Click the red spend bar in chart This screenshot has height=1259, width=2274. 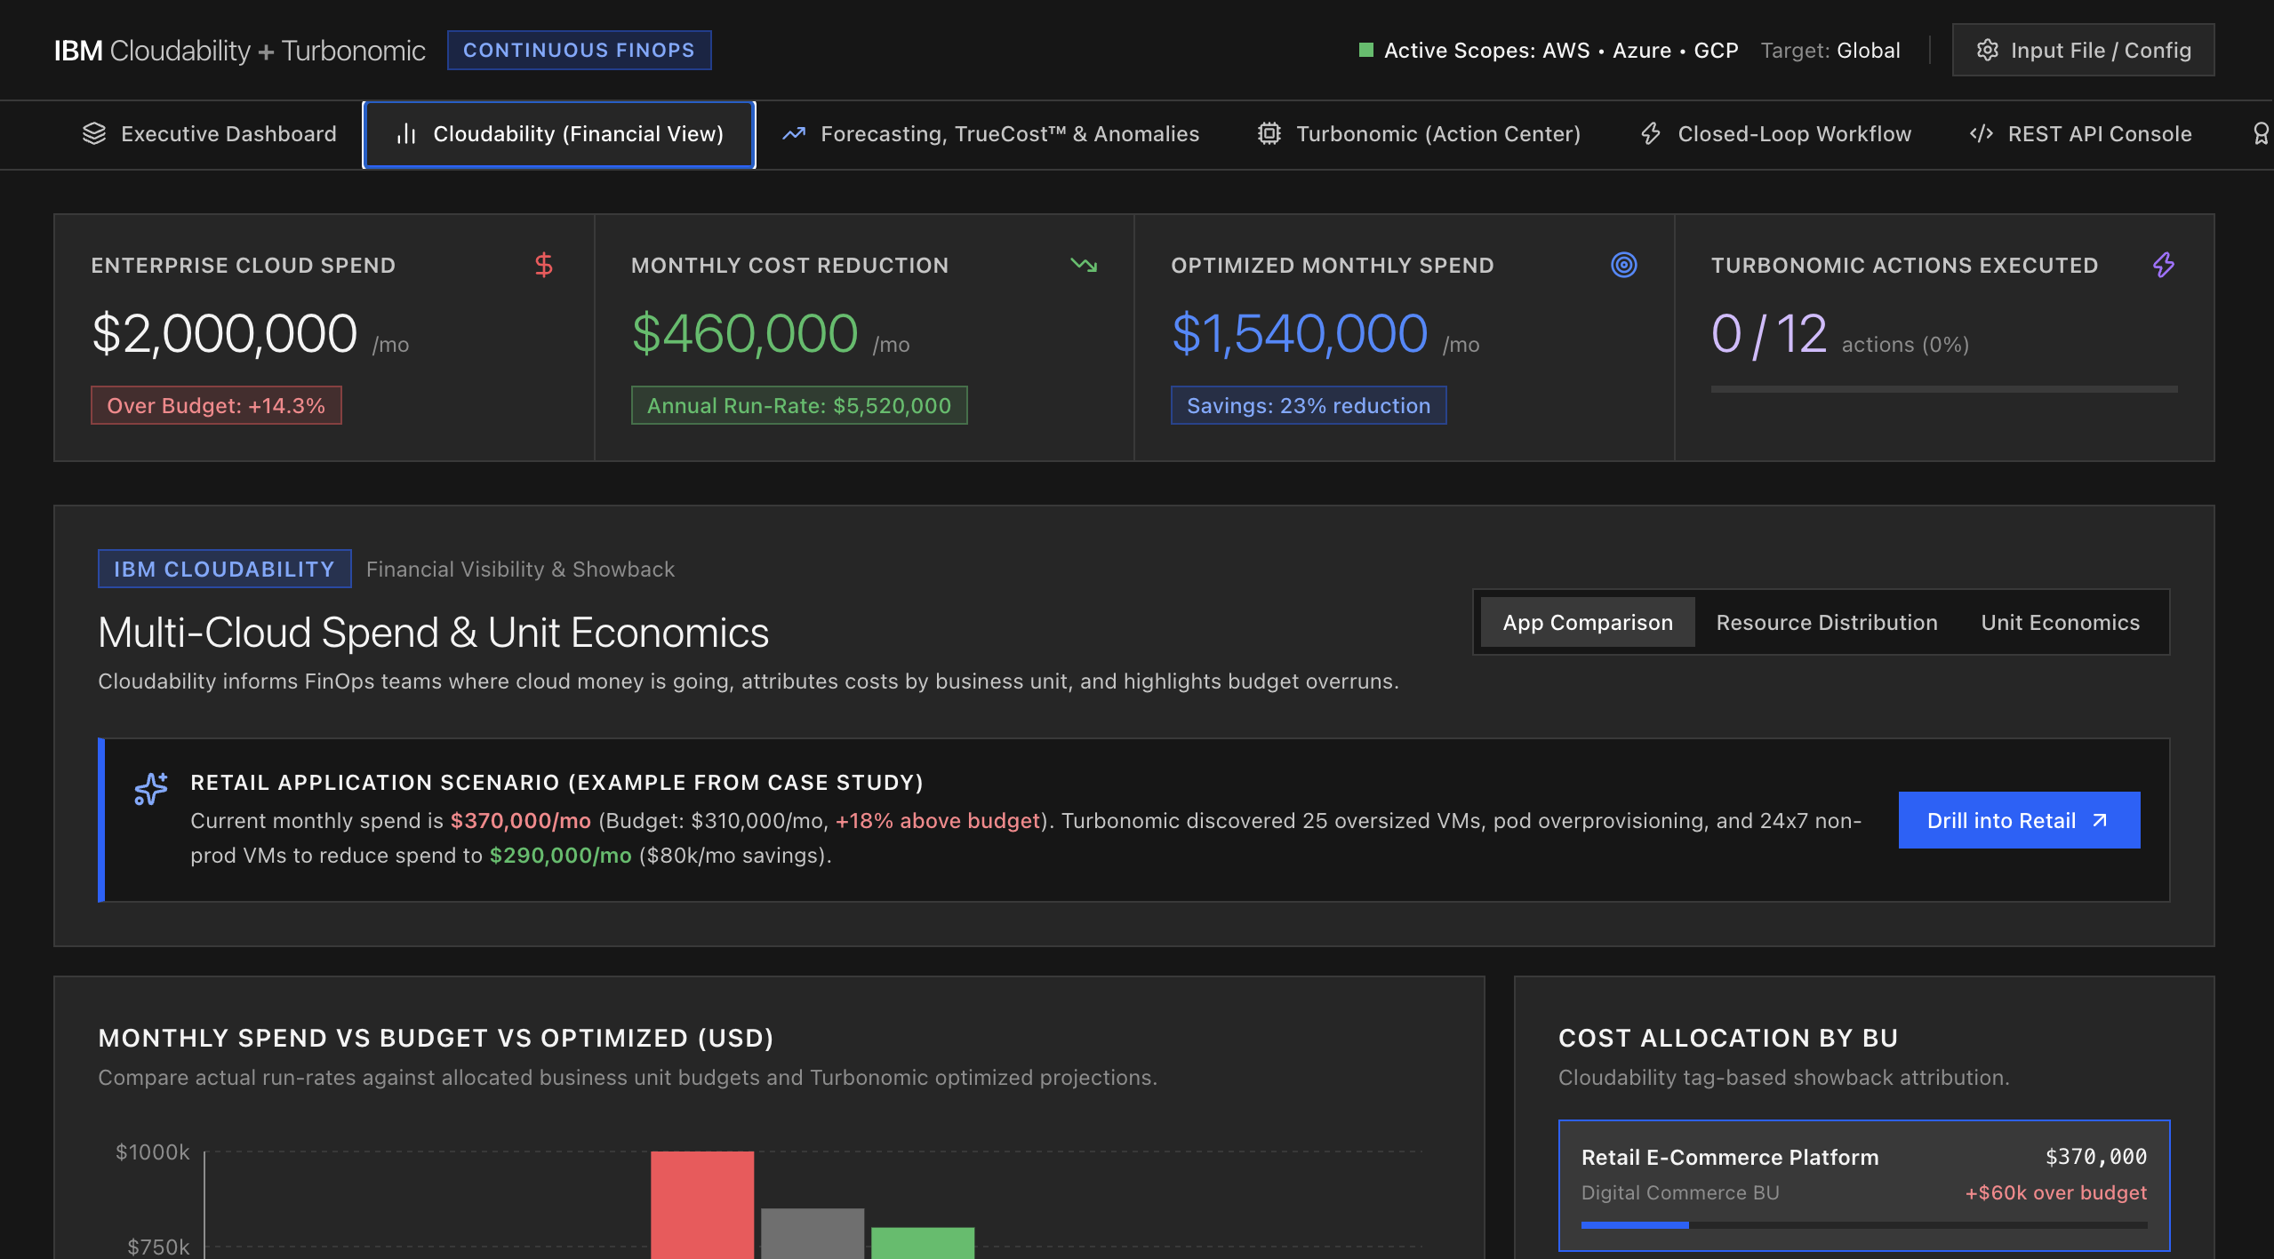[702, 1205]
